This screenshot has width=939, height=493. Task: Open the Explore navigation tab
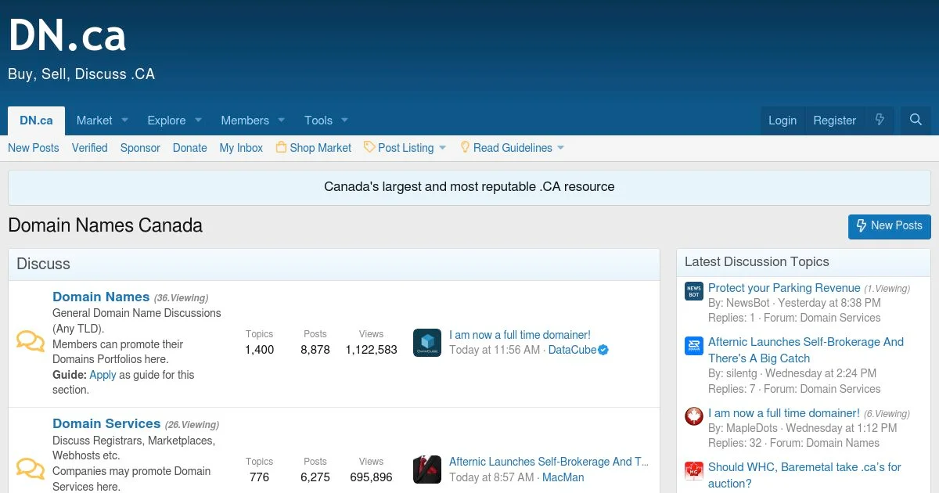coord(167,121)
